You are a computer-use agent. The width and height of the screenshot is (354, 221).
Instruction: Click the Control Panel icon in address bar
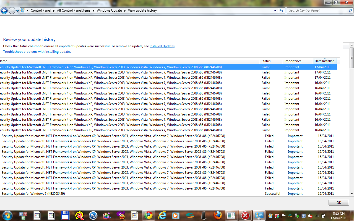[x=23, y=10]
